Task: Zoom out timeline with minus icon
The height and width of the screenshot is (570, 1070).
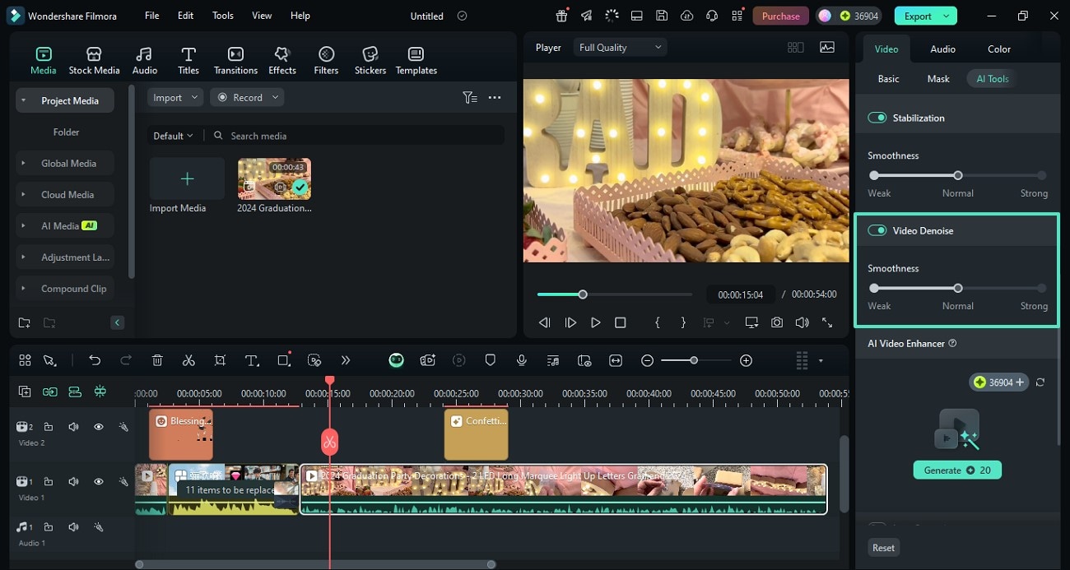Action: click(648, 360)
